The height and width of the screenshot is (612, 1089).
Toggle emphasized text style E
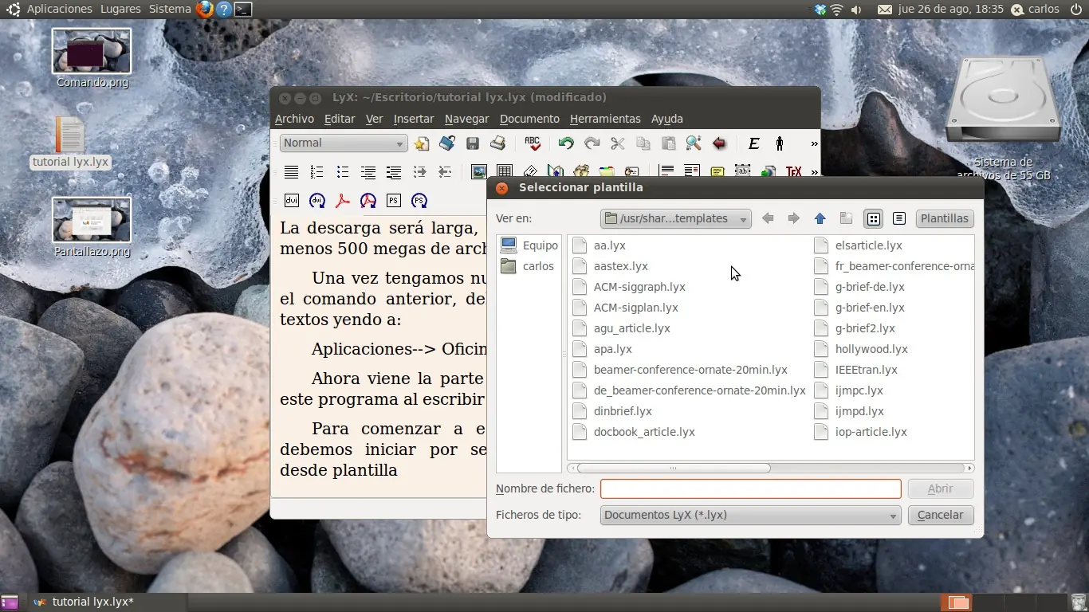(753, 143)
